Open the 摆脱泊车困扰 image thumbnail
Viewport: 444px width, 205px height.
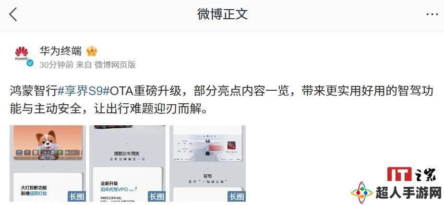[x=127, y=163]
